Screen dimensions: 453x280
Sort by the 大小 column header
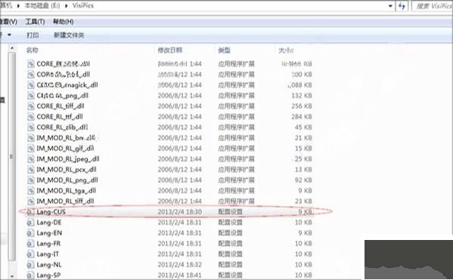(286, 50)
